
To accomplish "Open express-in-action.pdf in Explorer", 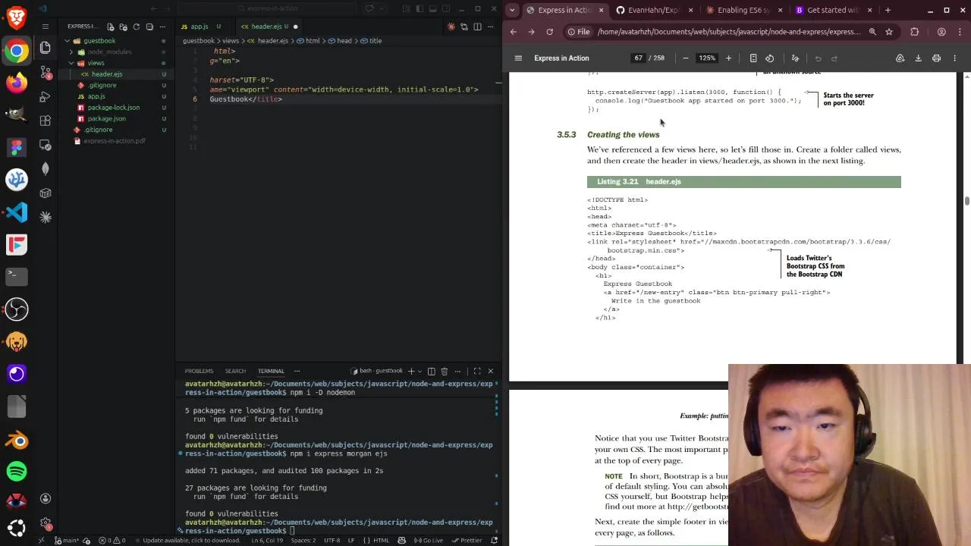I will (x=114, y=141).
